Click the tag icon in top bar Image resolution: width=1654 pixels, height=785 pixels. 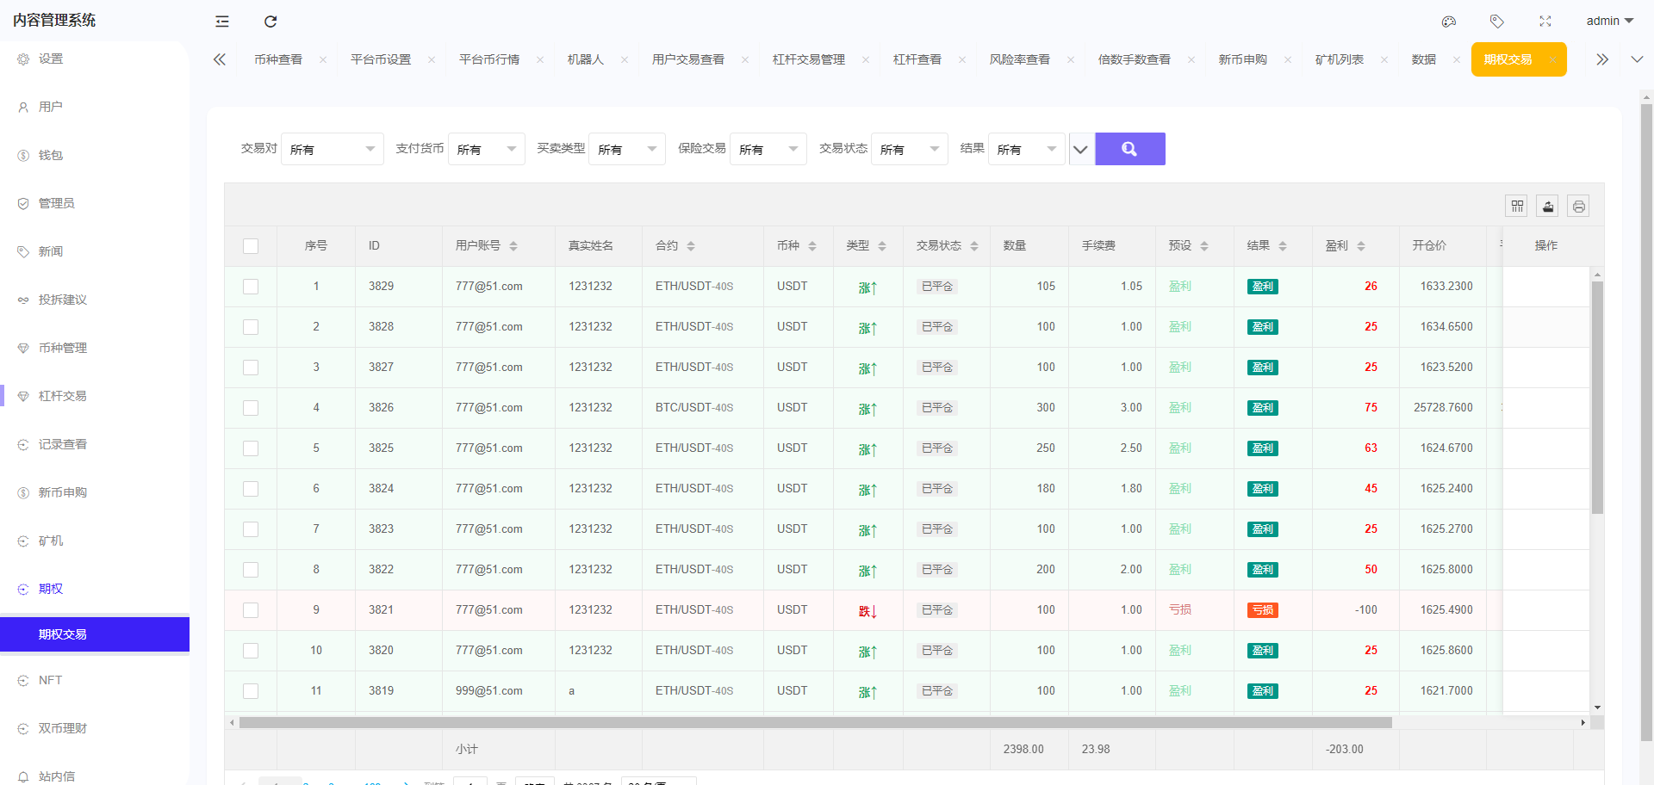coord(1496,22)
